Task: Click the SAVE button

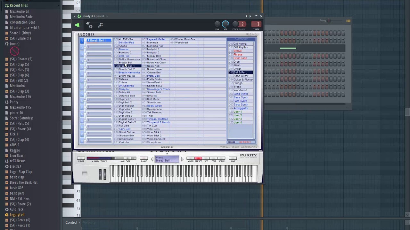Action: pos(233,158)
